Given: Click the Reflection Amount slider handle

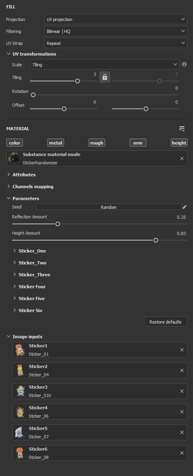Looking at the screenshot, I should (58, 224).
